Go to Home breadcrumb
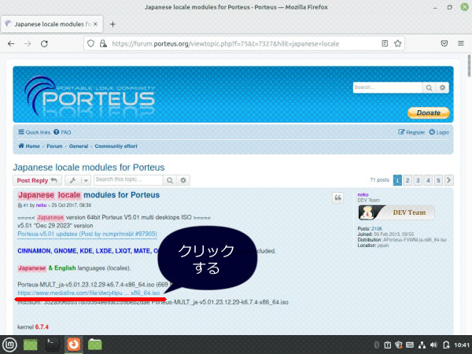This screenshot has height=354, width=472. tap(29, 146)
